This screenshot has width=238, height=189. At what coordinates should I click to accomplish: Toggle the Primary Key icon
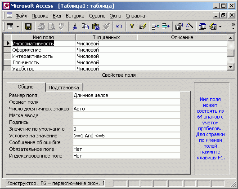132,26
